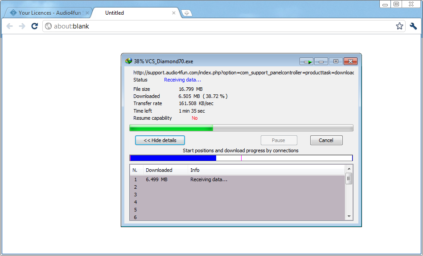423x256 pixels.
Task: Minimize the VCS_Diamond70.exe download dialog
Action: click(x=321, y=61)
